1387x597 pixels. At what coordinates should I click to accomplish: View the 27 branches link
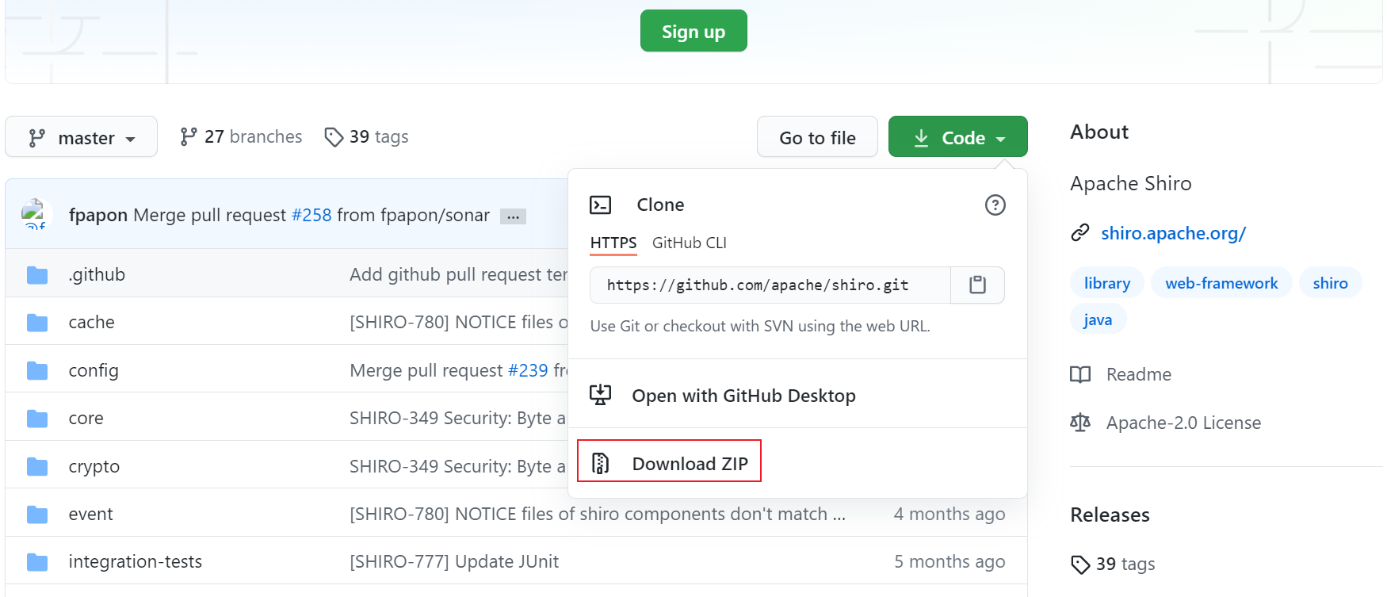pos(241,136)
